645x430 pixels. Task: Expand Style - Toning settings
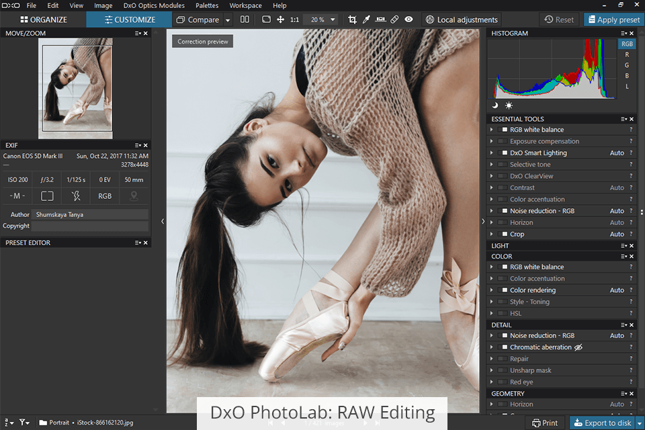click(x=491, y=302)
